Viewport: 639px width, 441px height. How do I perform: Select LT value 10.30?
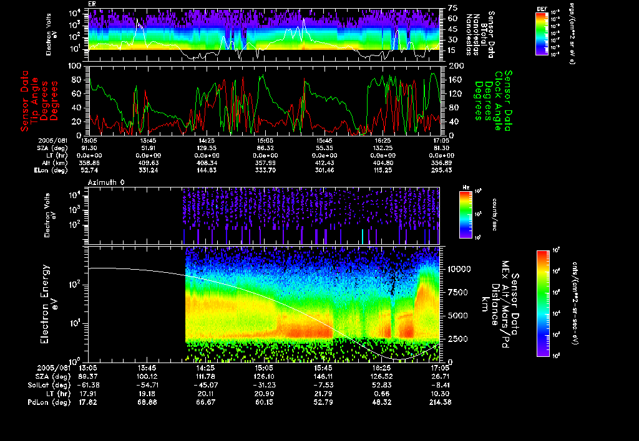(x=440, y=394)
